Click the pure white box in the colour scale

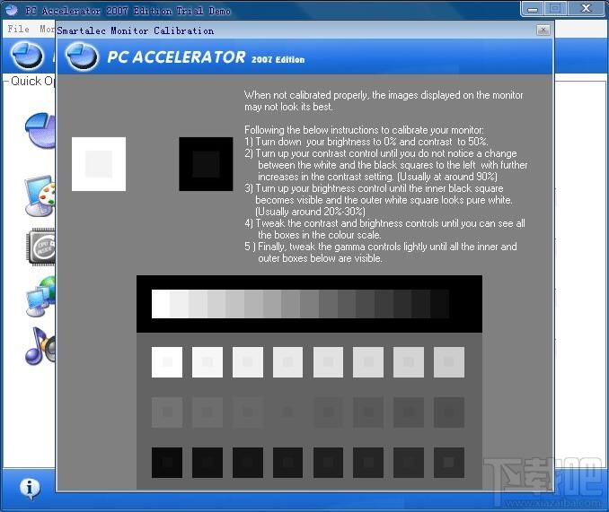click(x=161, y=304)
